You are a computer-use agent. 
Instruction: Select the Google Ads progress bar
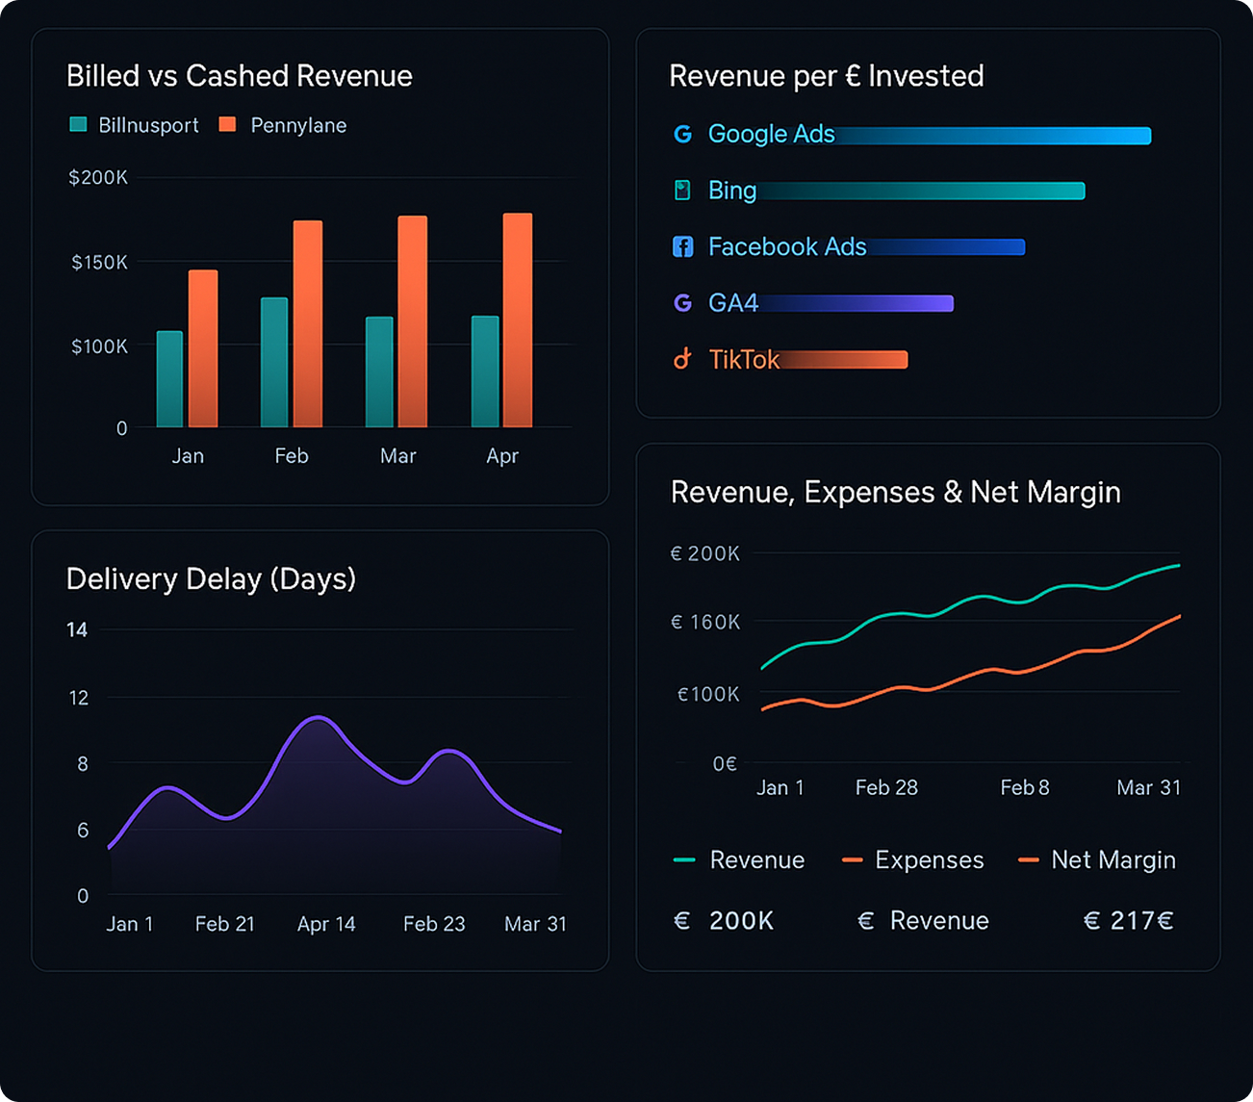[x=992, y=136]
